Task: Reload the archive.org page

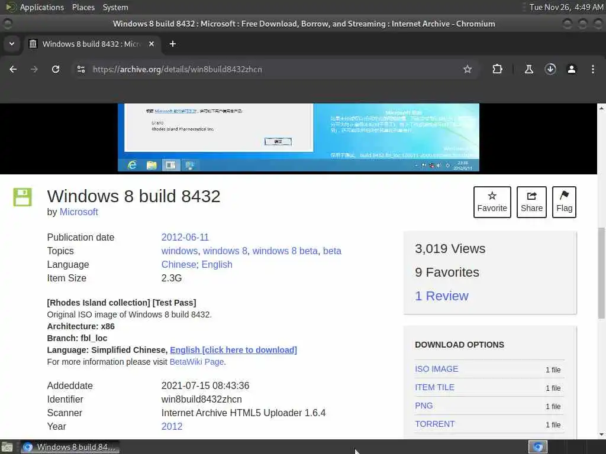Action: click(x=56, y=69)
